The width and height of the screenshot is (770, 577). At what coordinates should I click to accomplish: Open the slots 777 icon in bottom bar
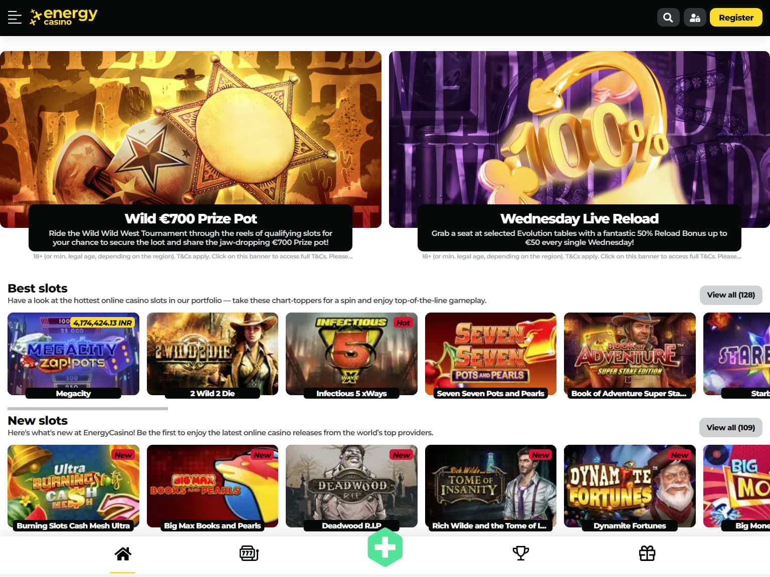(249, 553)
